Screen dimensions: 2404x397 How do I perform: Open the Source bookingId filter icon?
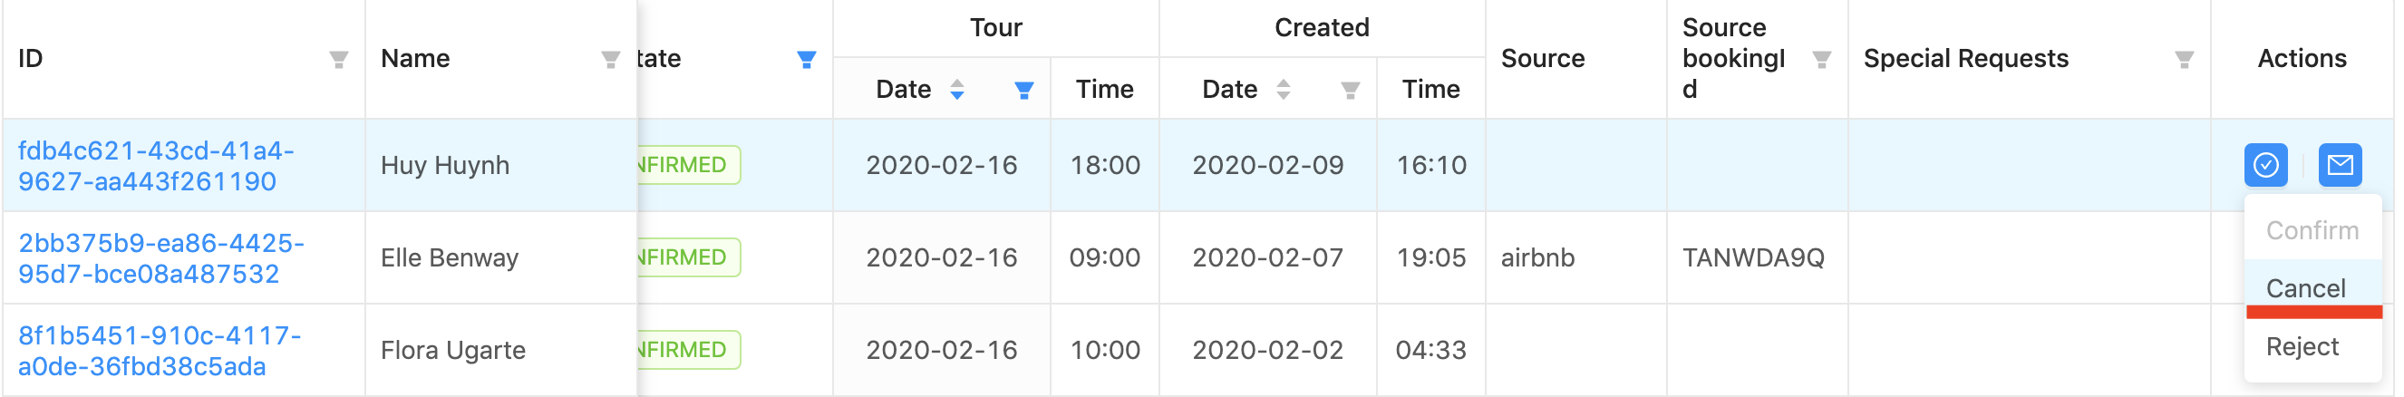pyautogui.click(x=1821, y=60)
